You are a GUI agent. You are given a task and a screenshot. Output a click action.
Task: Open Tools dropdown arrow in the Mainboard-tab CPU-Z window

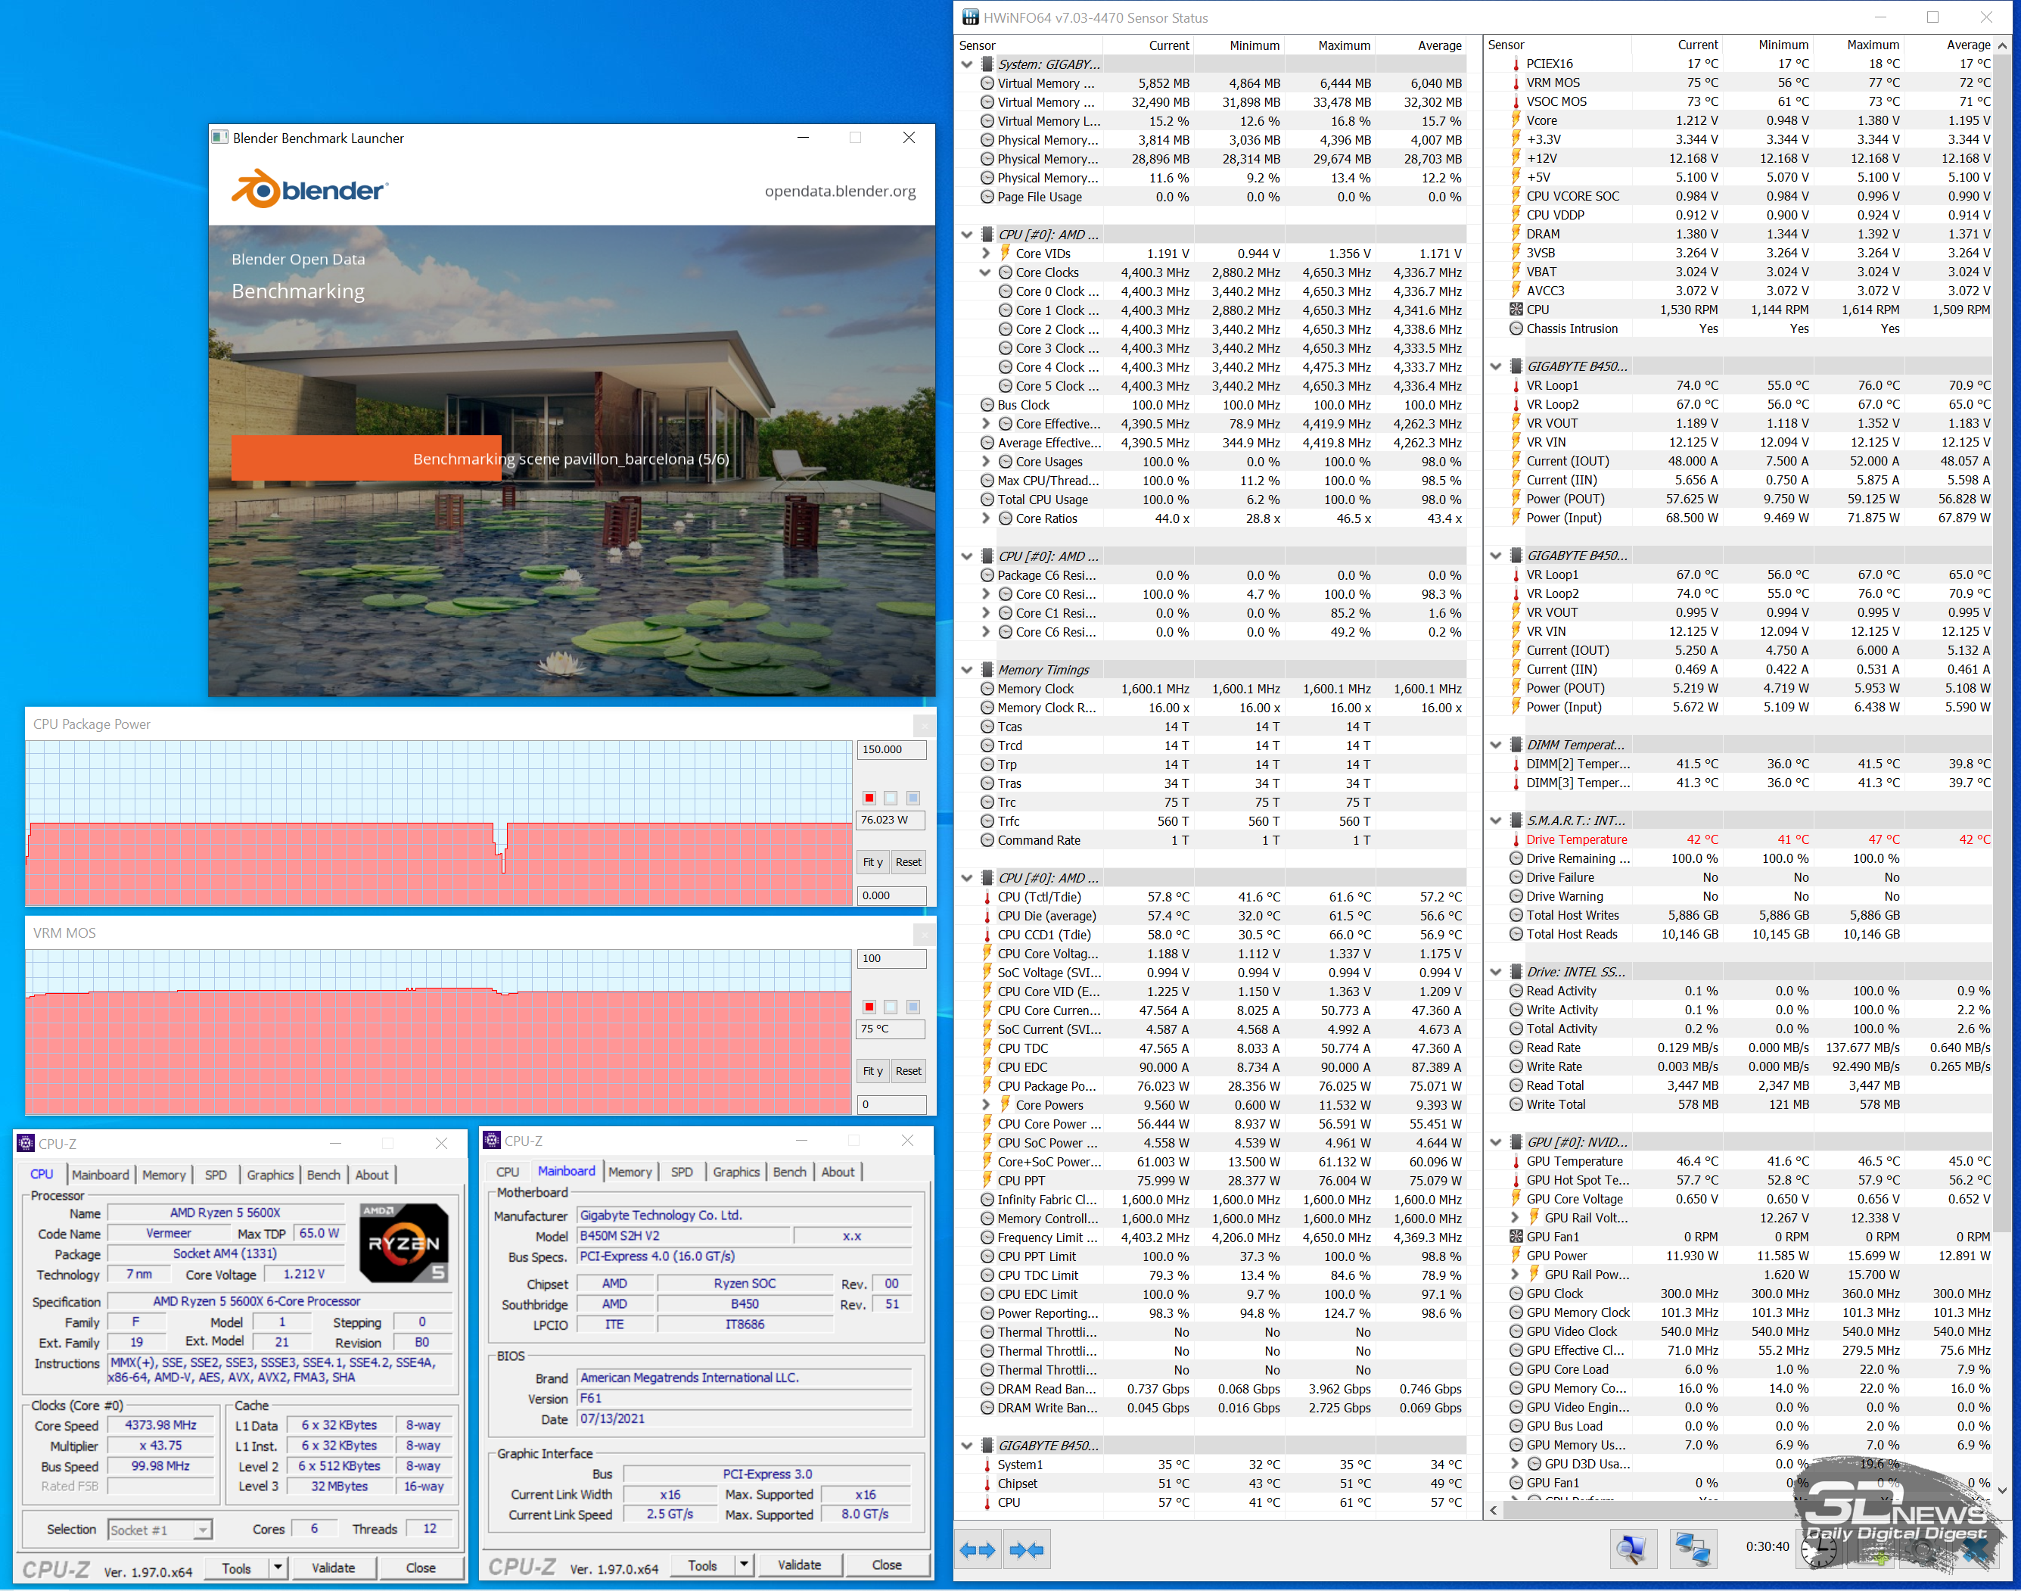(x=743, y=1565)
